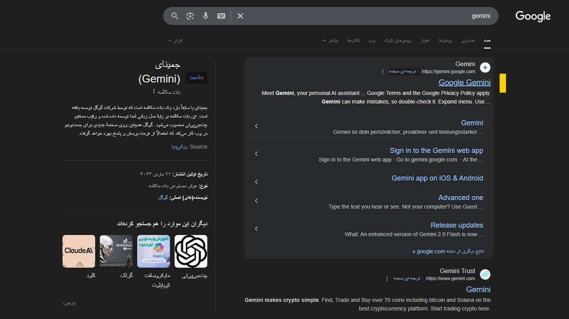Open the ChatGPT related search thumbnail
The width and height of the screenshot is (569, 319).
[x=191, y=251]
